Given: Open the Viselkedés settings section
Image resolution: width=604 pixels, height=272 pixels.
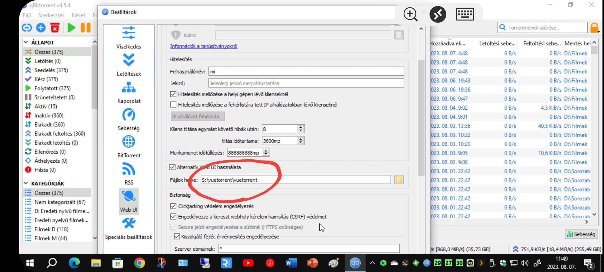Looking at the screenshot, I should point(129,38).
